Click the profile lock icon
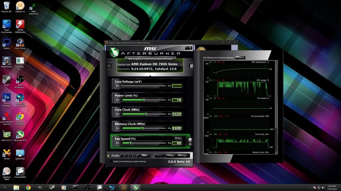This screenshot has width=341, height=191. click(108, 156)
